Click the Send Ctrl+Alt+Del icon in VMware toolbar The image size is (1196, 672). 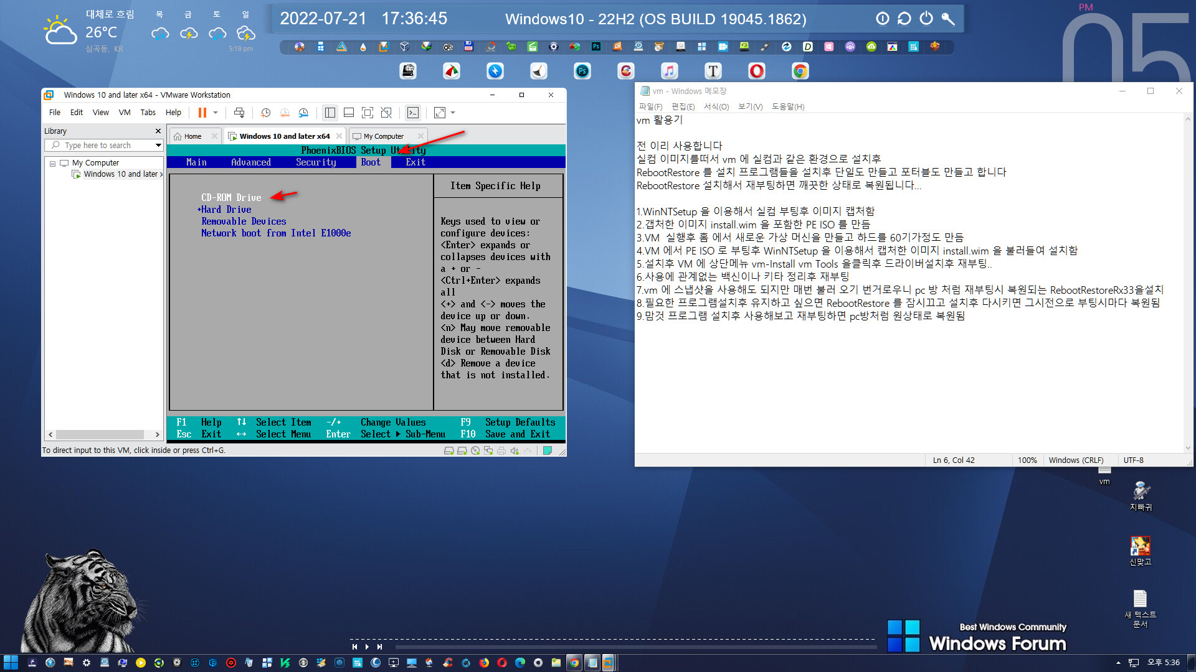point(239,113)
